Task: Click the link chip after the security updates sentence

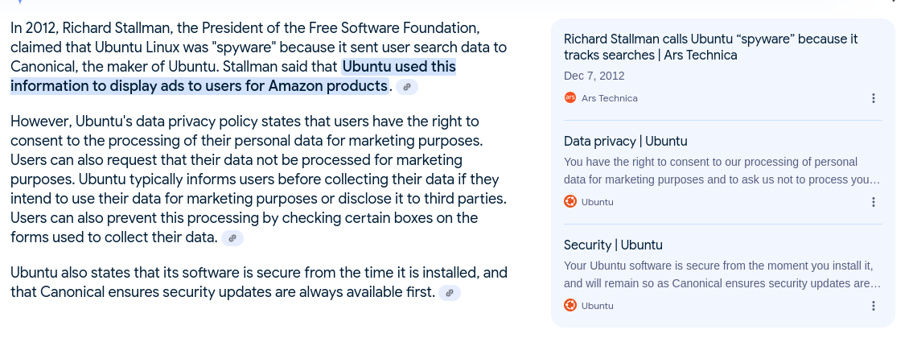Action: tap(450, 293)
